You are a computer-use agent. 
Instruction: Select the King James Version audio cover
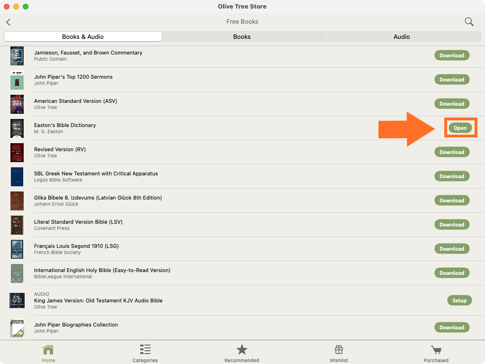(x=17, y=300)
